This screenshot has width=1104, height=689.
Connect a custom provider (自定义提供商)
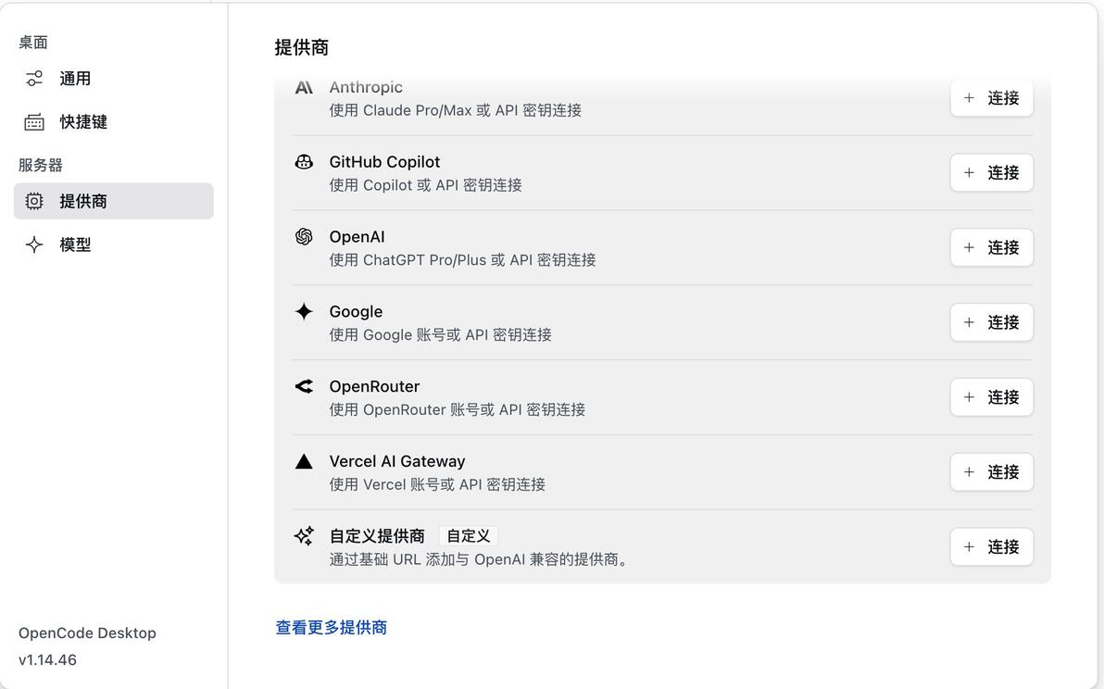pyautogui.click(x=991, y=546)
